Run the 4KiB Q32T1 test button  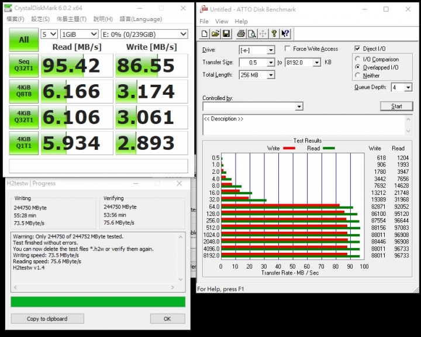coord(23,117)
